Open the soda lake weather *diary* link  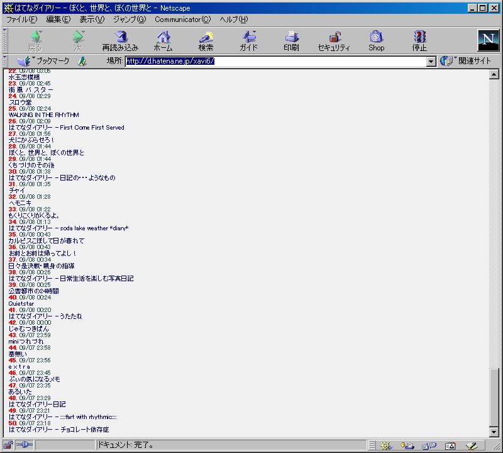pos(69,228)
